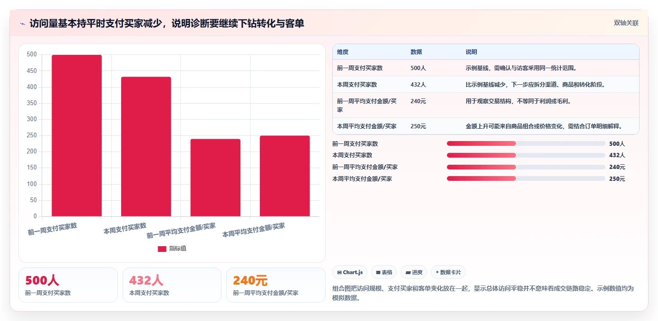This screenshot has width=658, height=321.
Task: Click the 本周支付买家数 progress bar showing 432人
Action: pyautogui.click(x=526, y=155)
